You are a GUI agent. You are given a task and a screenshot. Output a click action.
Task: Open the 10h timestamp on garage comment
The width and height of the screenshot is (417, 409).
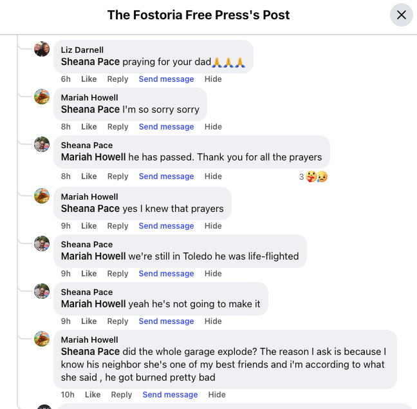(x=68, y=395)
